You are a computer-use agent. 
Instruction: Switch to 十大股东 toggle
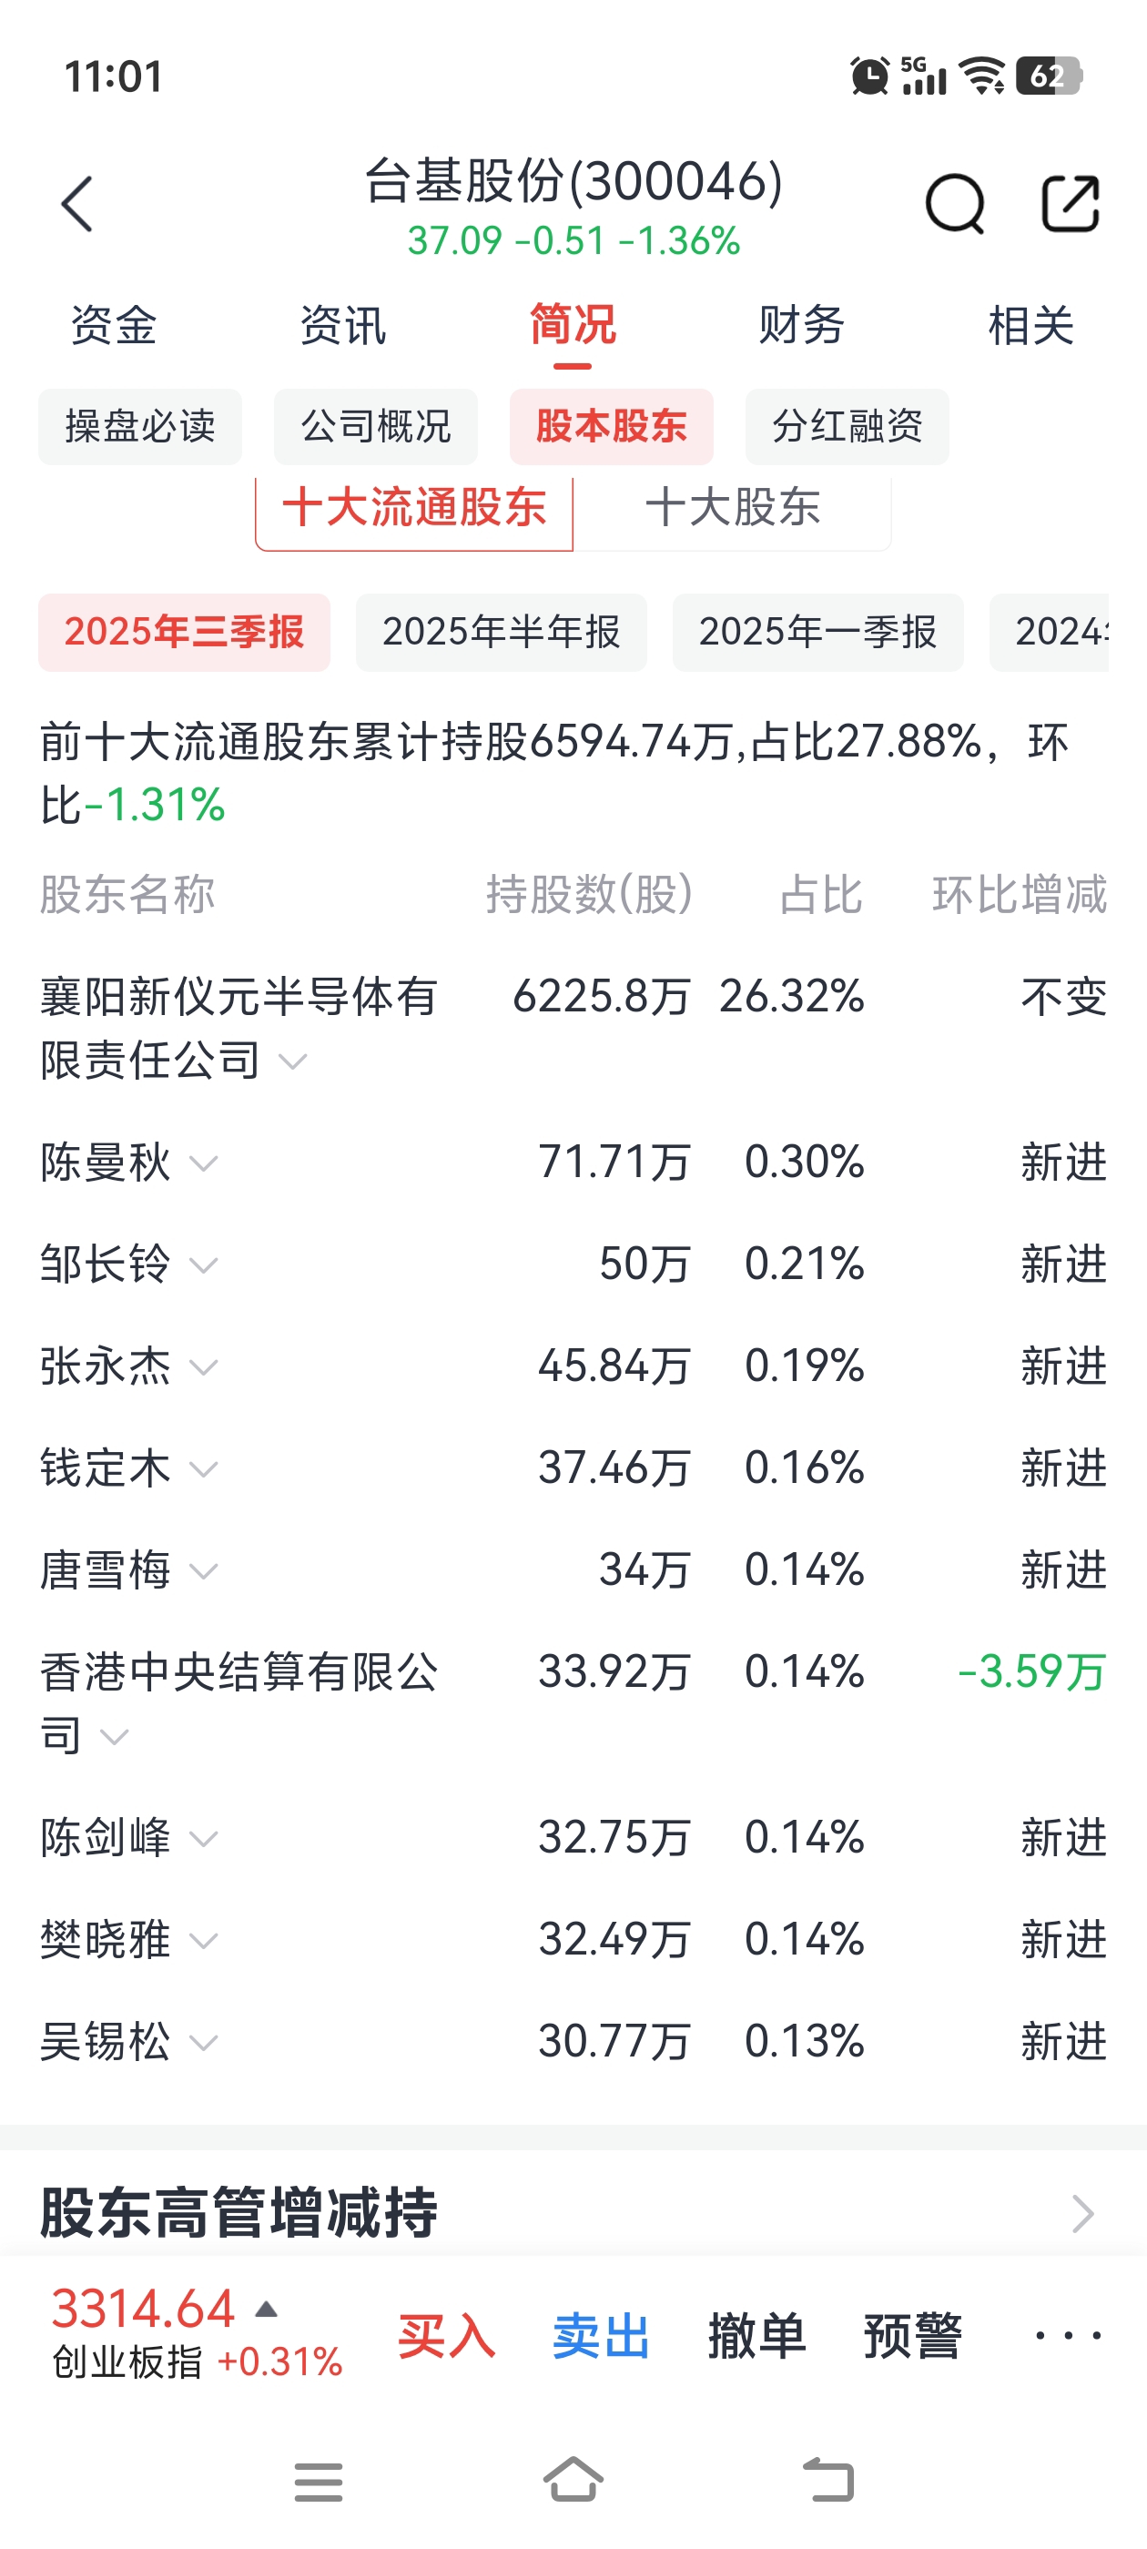732,509
